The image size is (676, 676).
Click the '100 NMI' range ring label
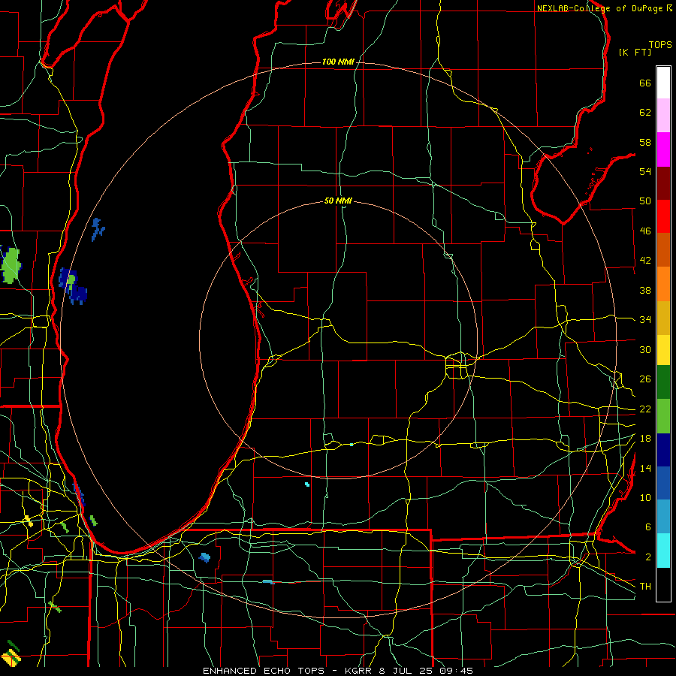338,62
